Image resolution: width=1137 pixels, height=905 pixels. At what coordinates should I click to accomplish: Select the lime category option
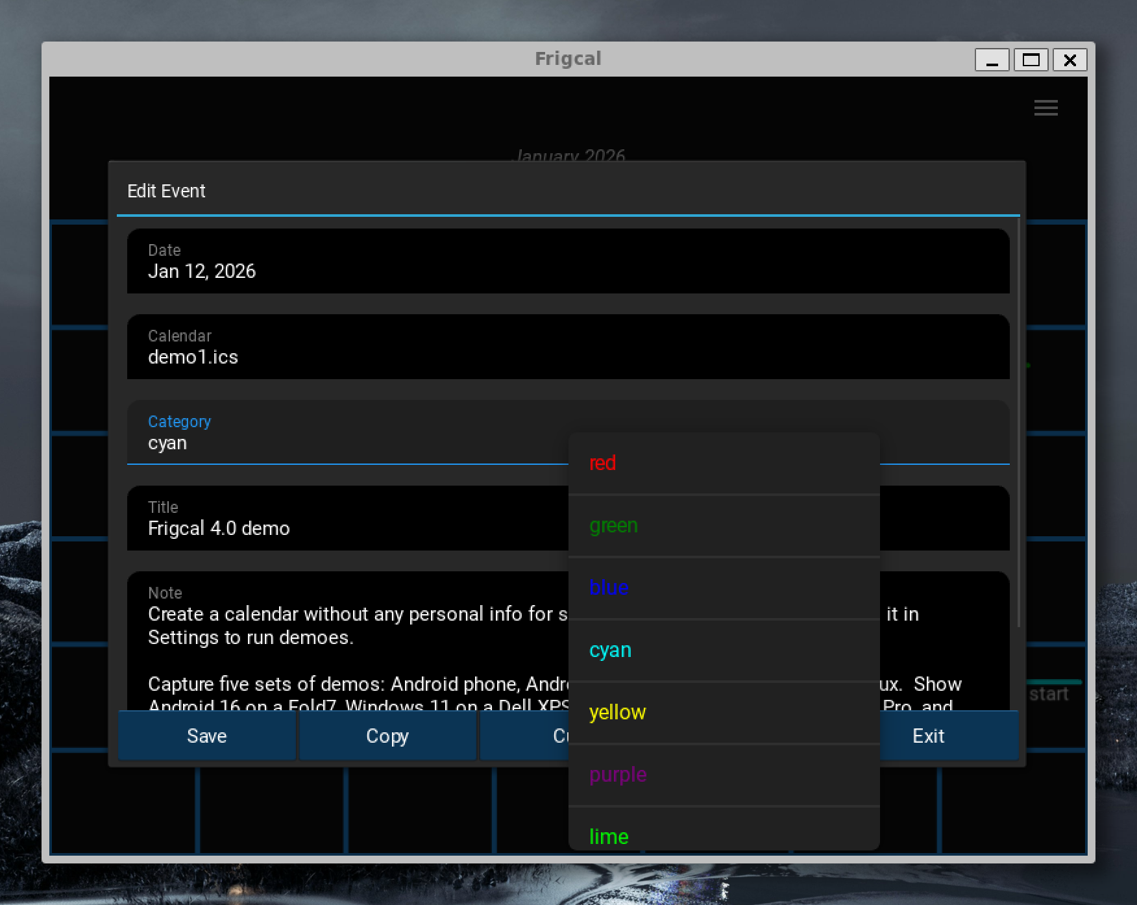[724, 829]
